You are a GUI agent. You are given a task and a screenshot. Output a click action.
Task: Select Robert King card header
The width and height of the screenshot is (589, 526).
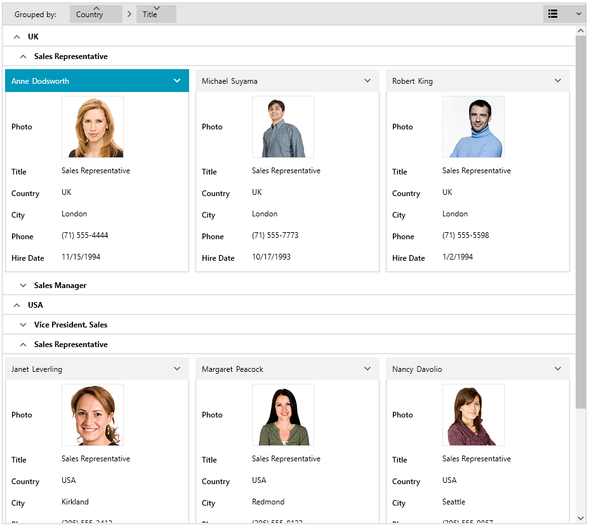(478, 81)
